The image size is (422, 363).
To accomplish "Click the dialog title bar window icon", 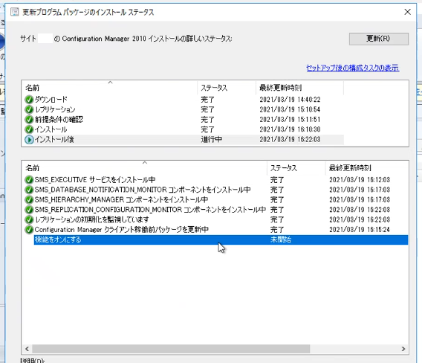I will tap(15, 12).
